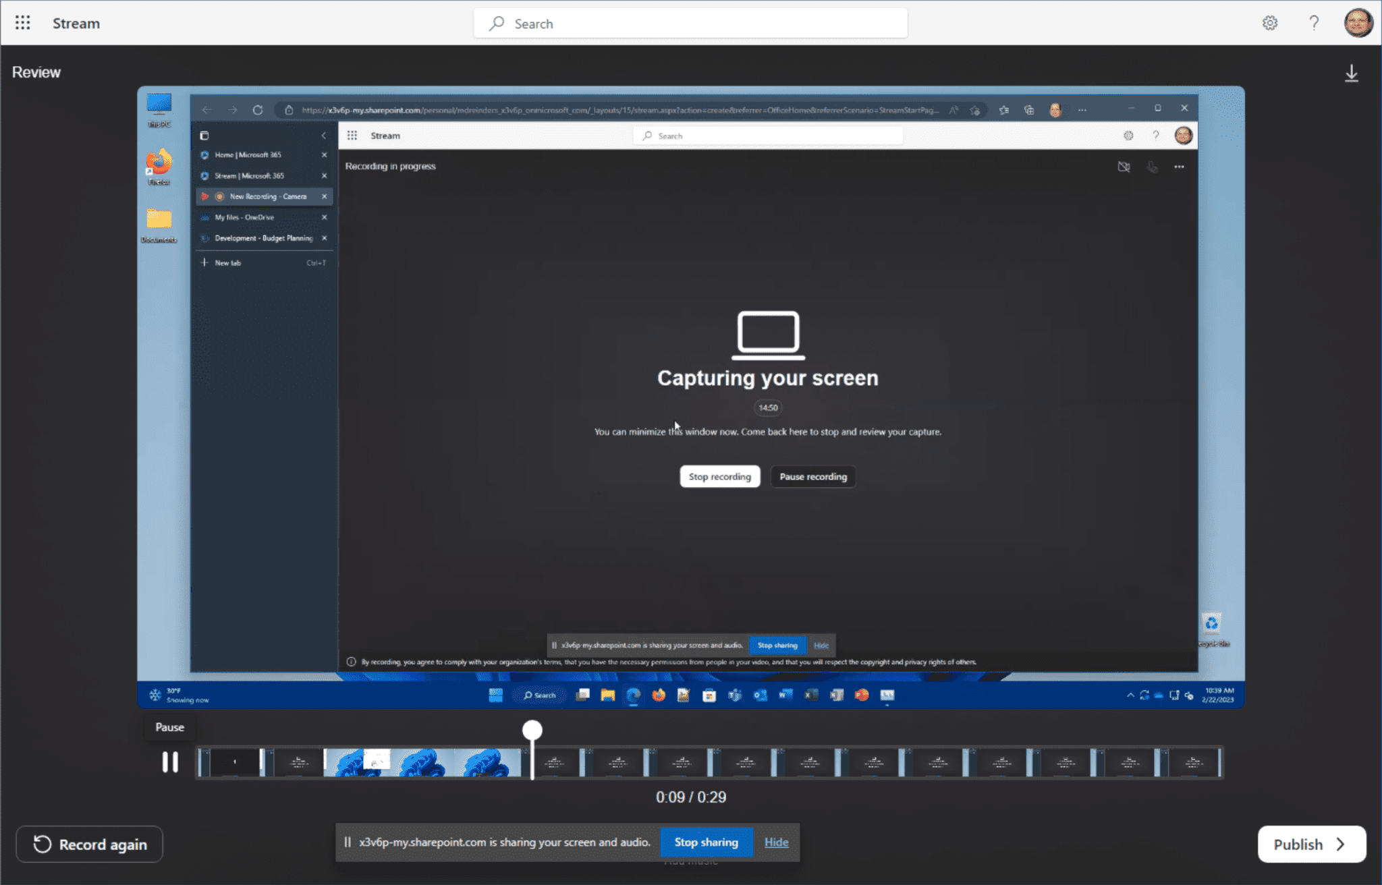Open Stream settings with the gear icon
Screen dimensions: 1382x885
pyautogui.click(x=1270, y=22)
